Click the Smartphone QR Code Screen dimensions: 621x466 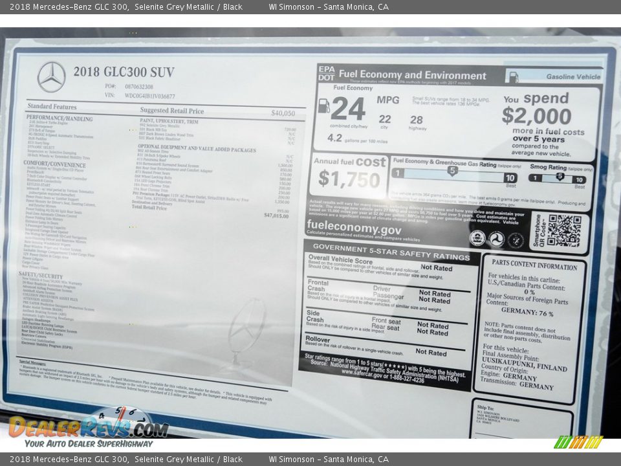(563, 231)
